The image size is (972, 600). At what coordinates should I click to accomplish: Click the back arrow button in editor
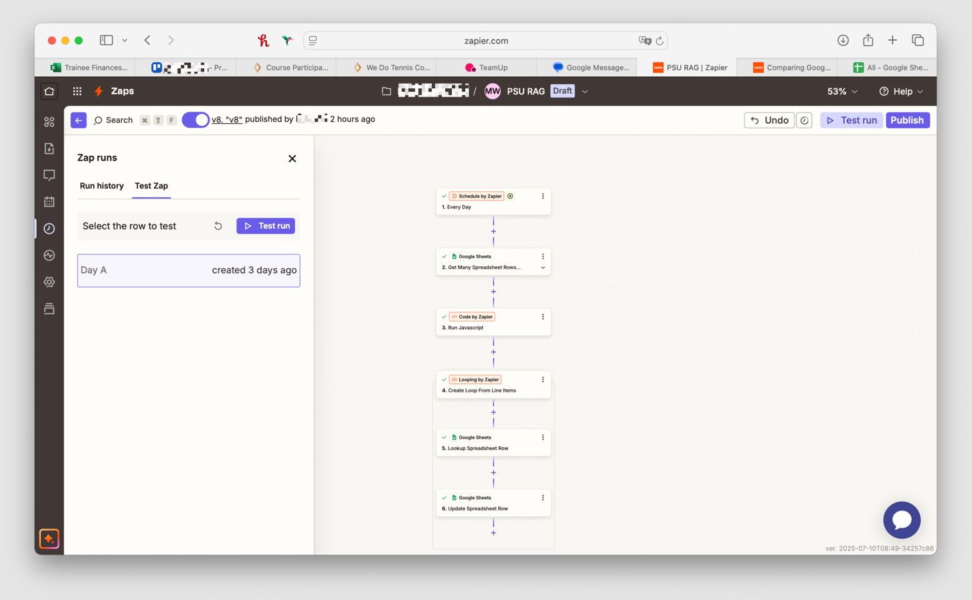[x=78, y=120]
